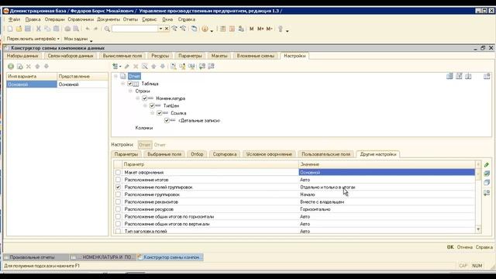Switch to the Условное оформление tab

pyautogui.click(x=269, y=154)
